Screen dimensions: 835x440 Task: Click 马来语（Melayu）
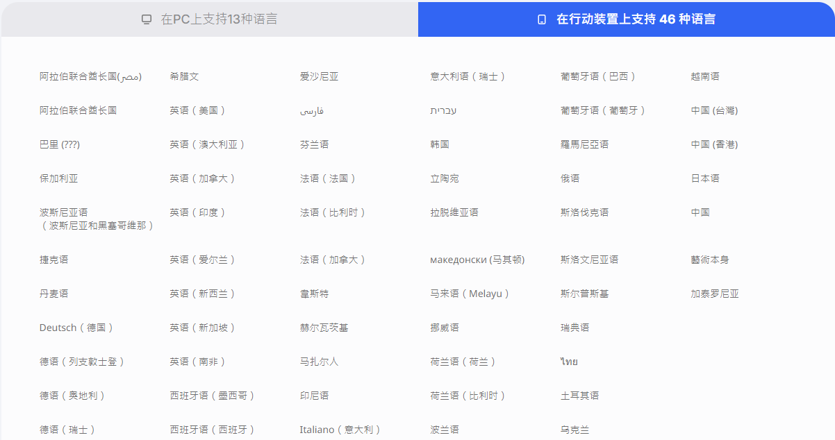point(470,294)
